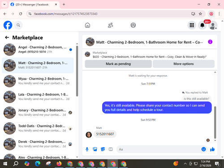
Task: Click the blue sent message bubble
Action: pyautogui.click(x=157, y=108)
